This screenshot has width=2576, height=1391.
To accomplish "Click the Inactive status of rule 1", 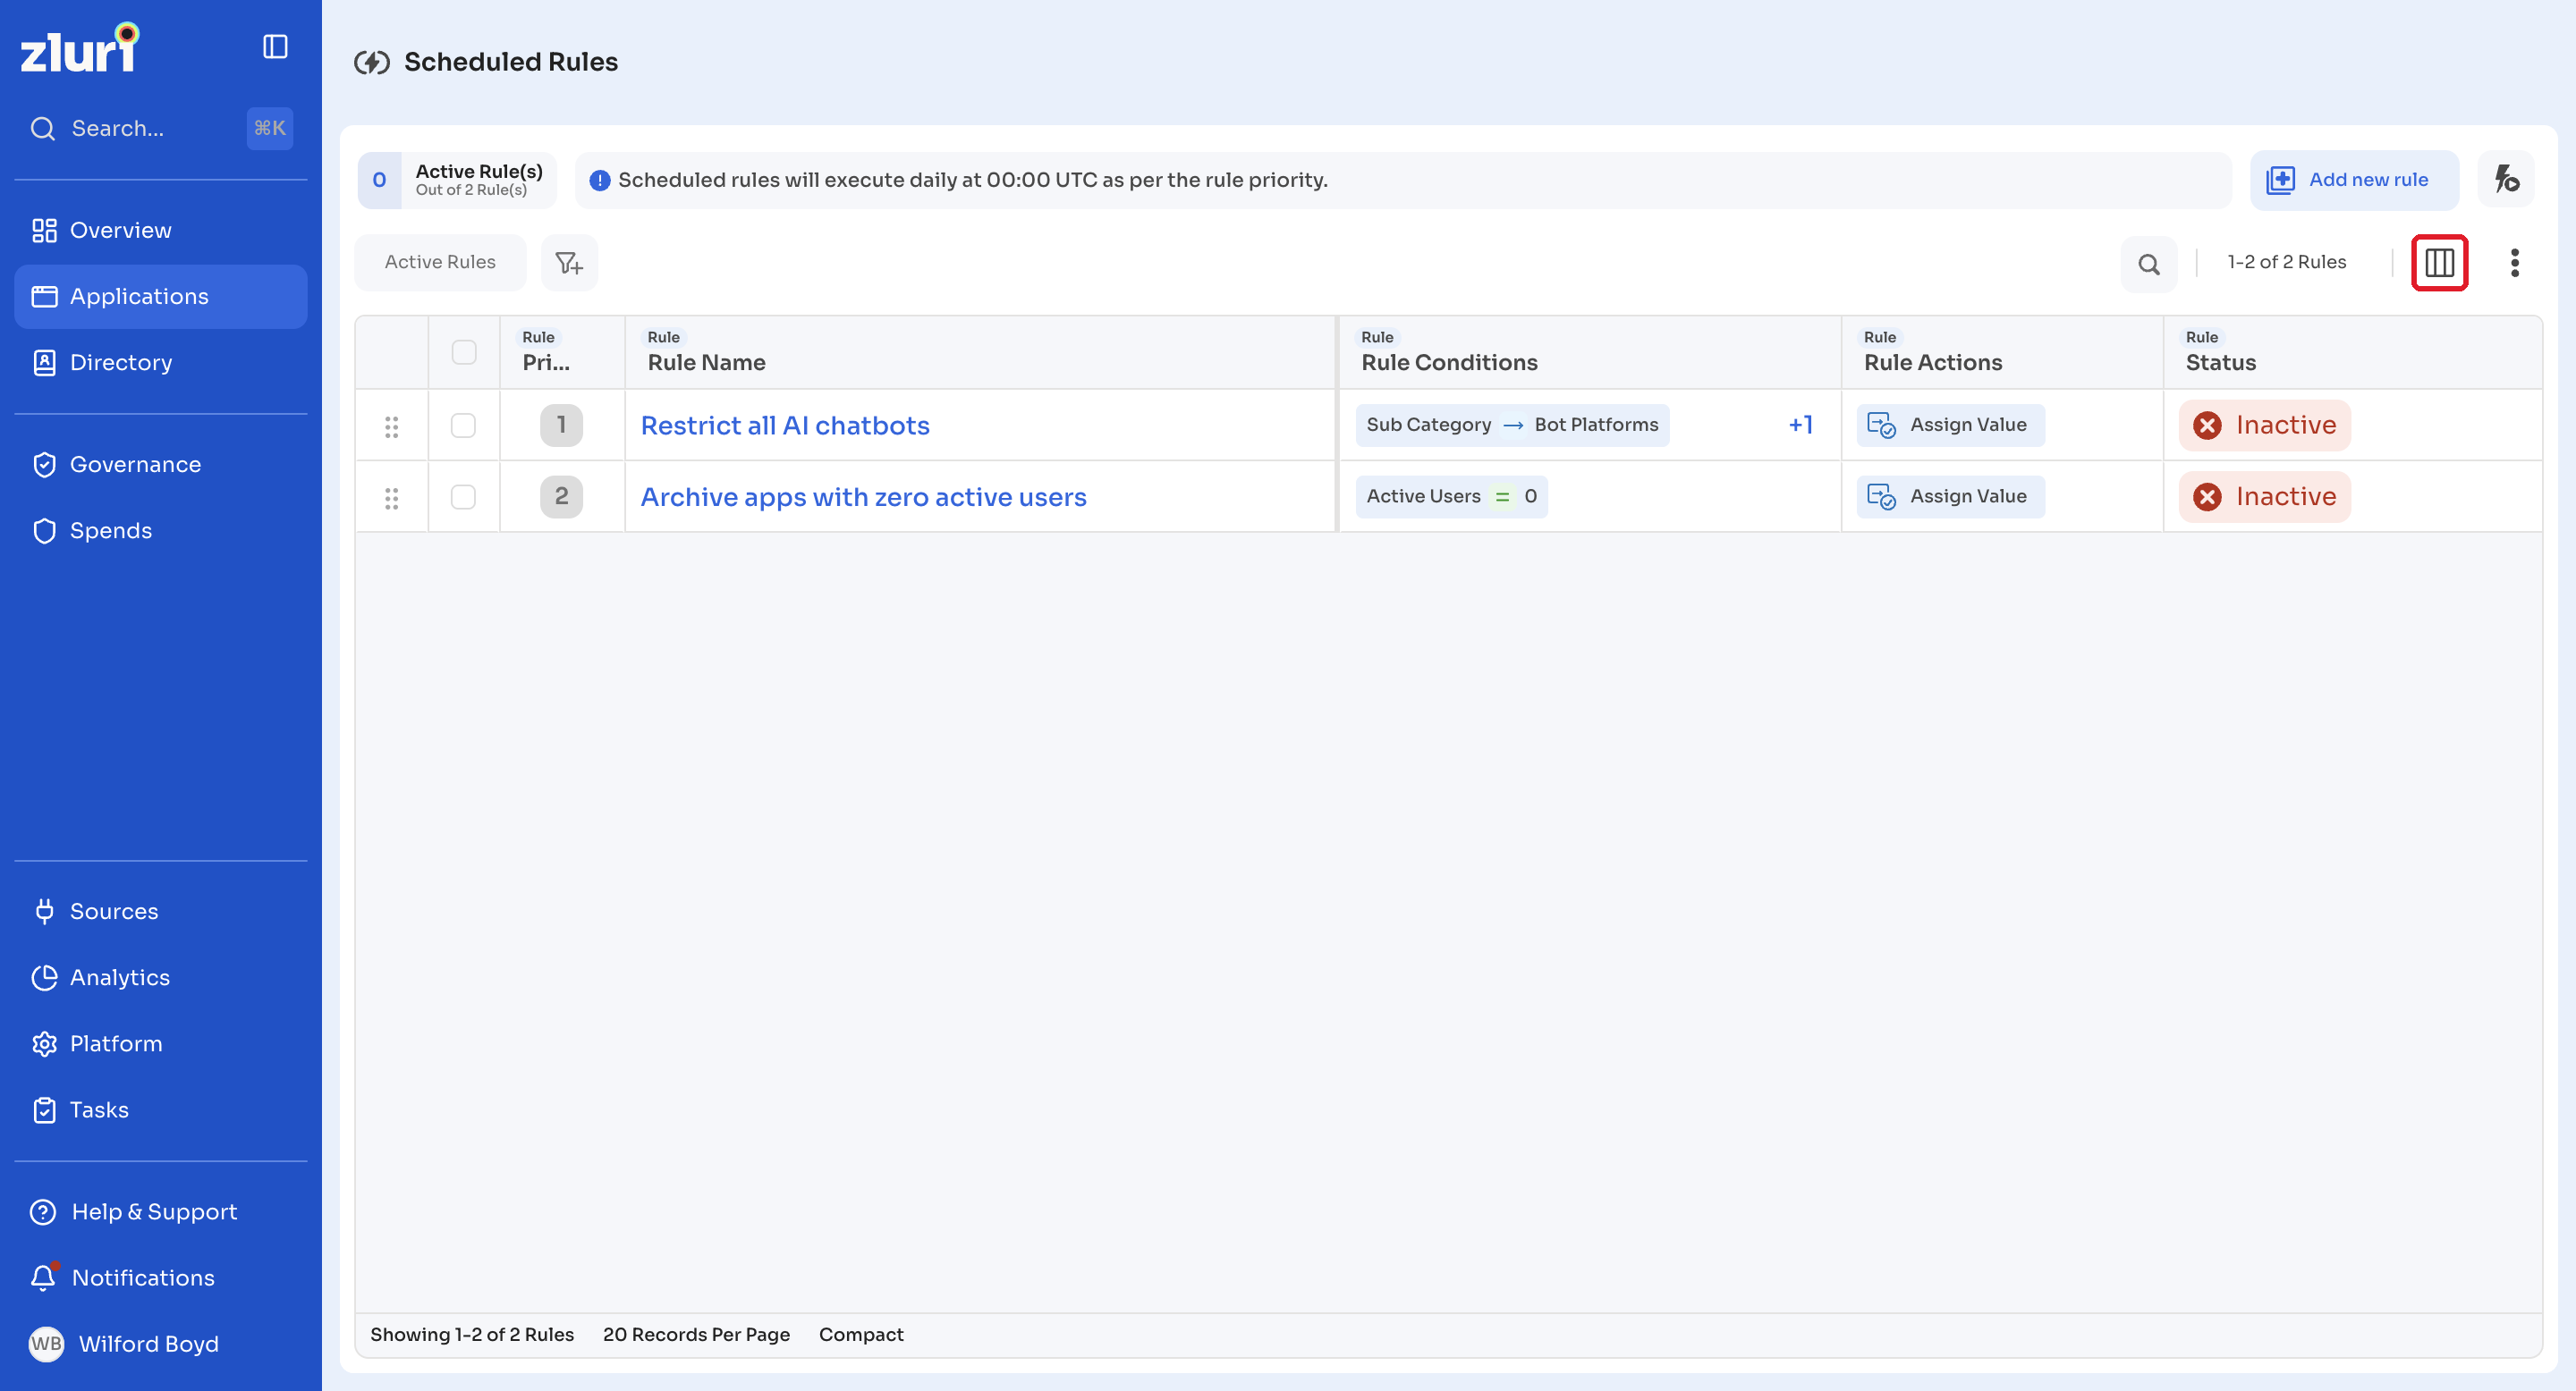I will (2264, 426).
